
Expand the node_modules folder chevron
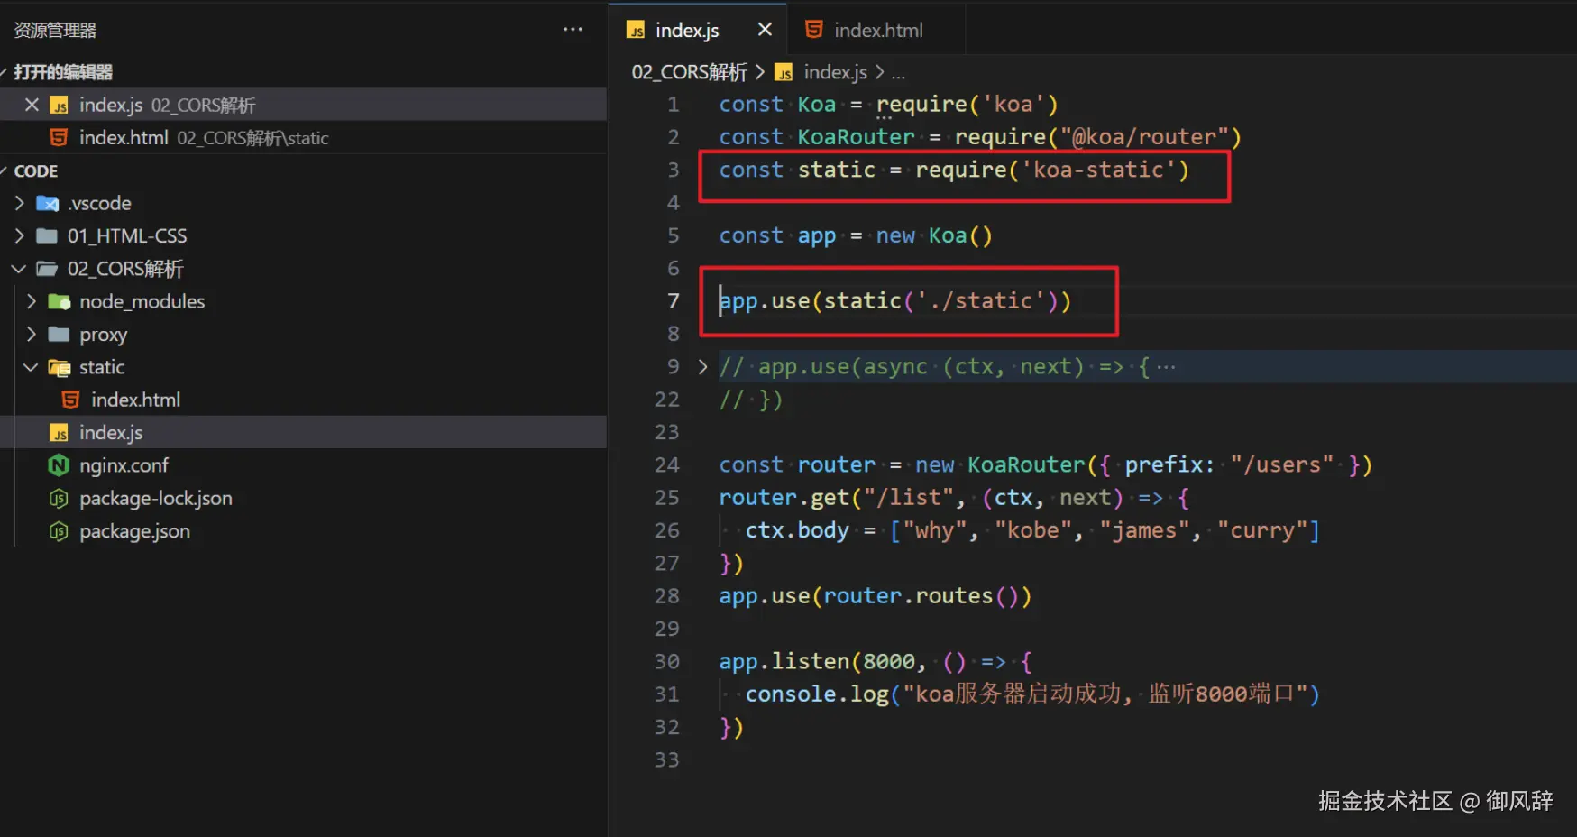point(32,302)
